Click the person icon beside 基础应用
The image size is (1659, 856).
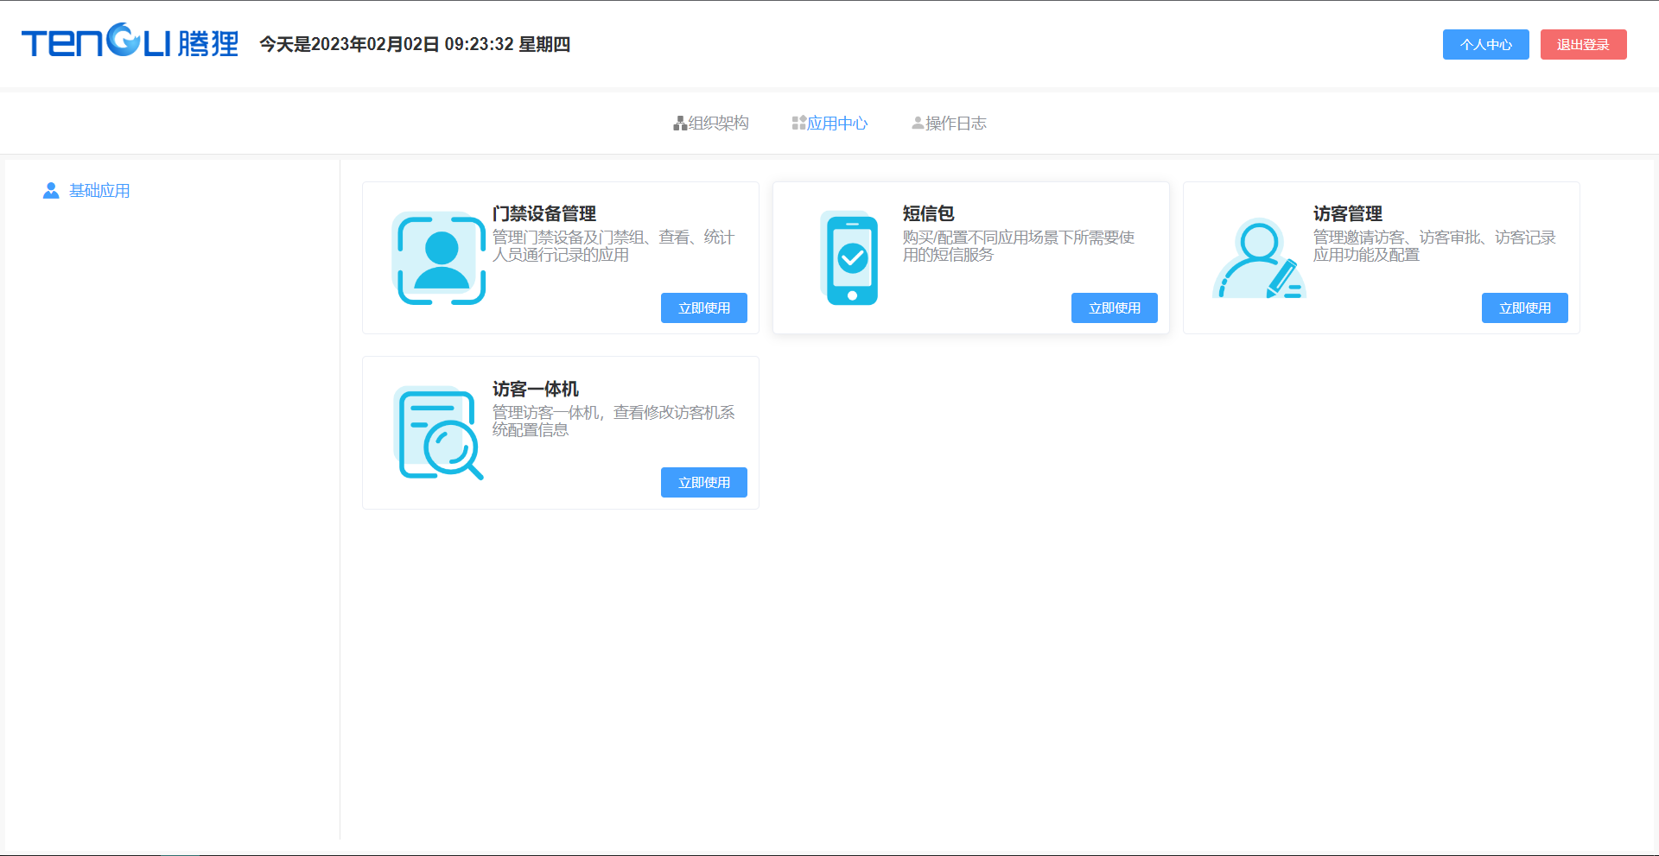coord(51,191)
